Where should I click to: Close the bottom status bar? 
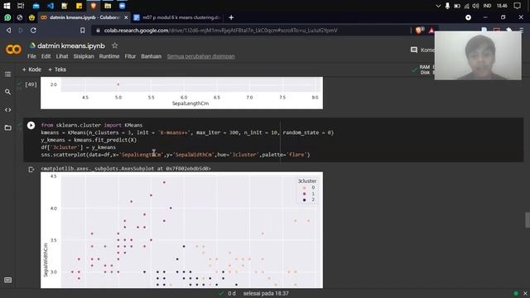click(525, 294)
